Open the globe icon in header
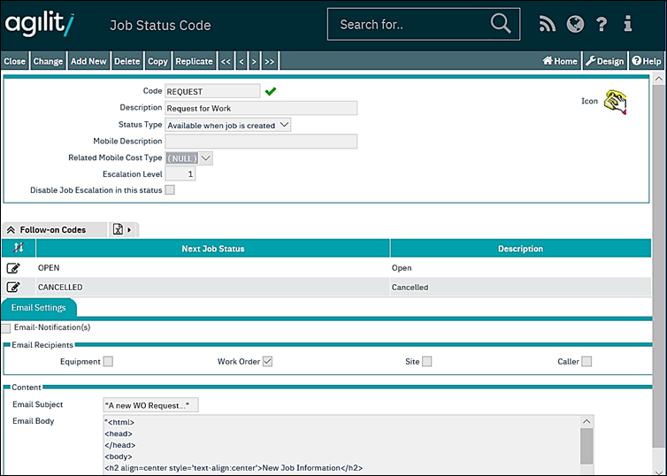Screen dimensions: 667x476 pos(575,25)
